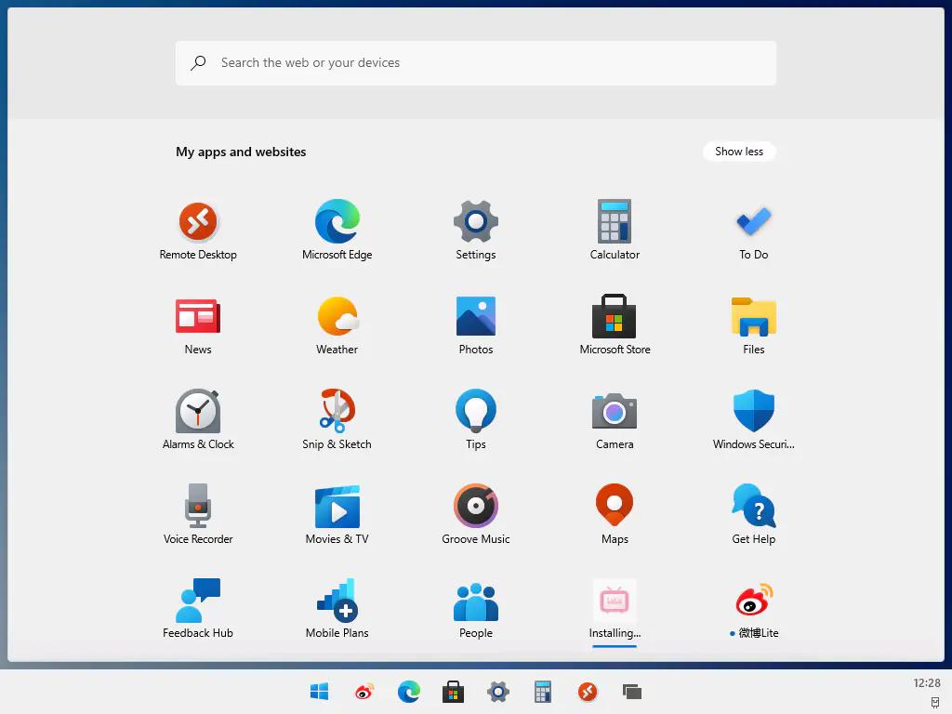Screen dimensions: 952x714
Task: Open Settings from the apps grid
Action: coord(476,221)
